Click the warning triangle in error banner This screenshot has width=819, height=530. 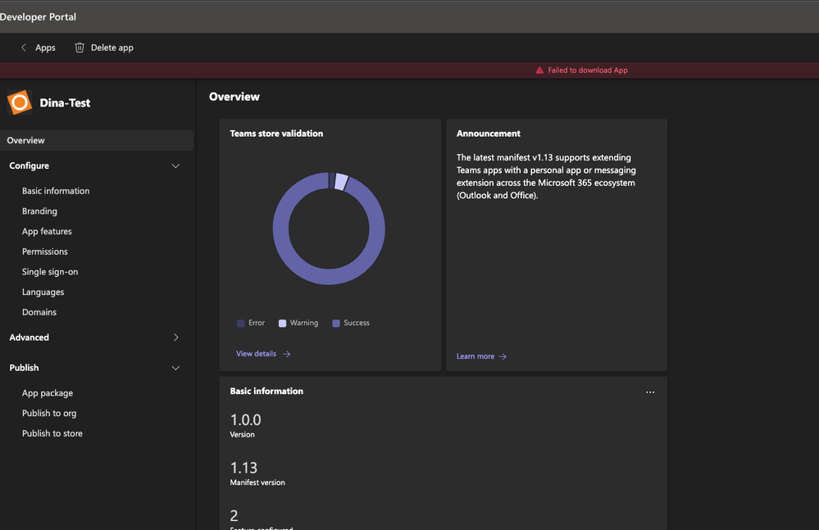pos(539,70)
